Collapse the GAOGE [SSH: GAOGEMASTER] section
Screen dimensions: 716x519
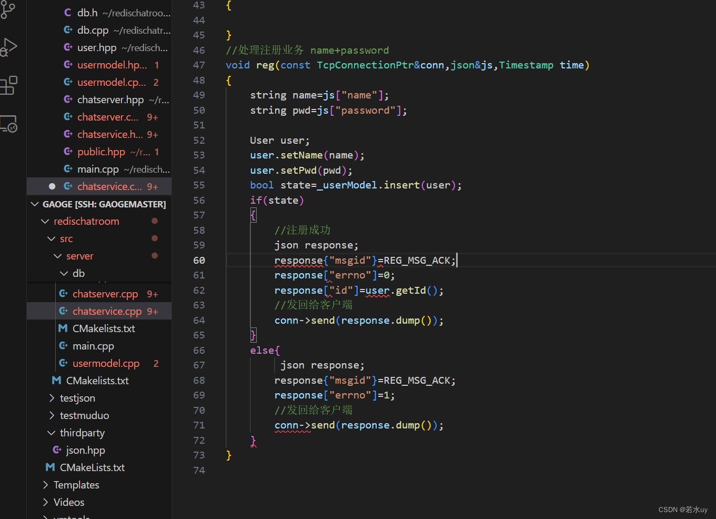click(35, 204)
